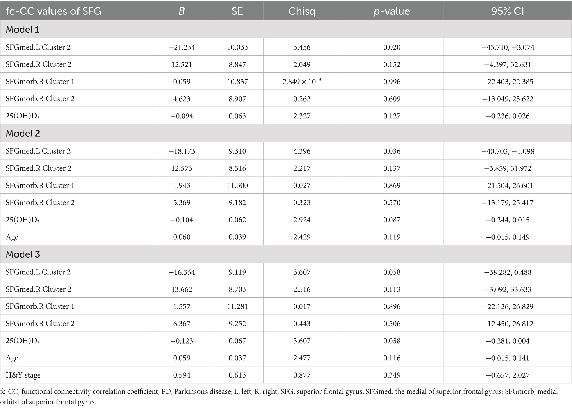Click the B value −21.234 cell
Image resolution: width=572 pixels, height=408 pixels.
pyautogui.click(x=182, y=47)
